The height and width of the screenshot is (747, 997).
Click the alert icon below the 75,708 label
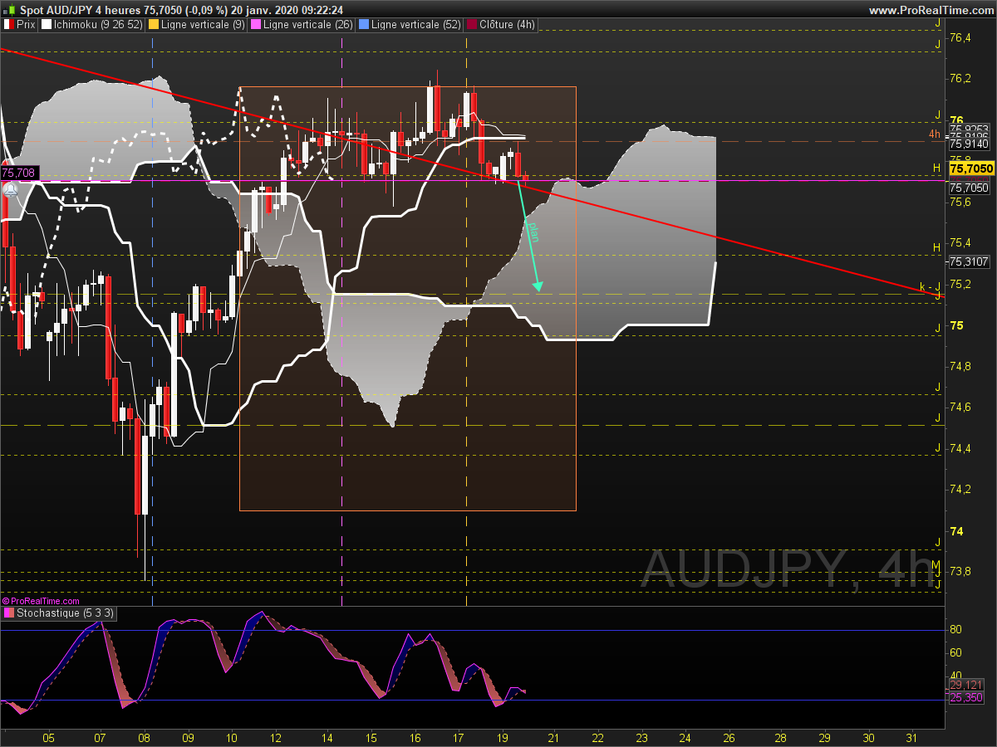11,188
